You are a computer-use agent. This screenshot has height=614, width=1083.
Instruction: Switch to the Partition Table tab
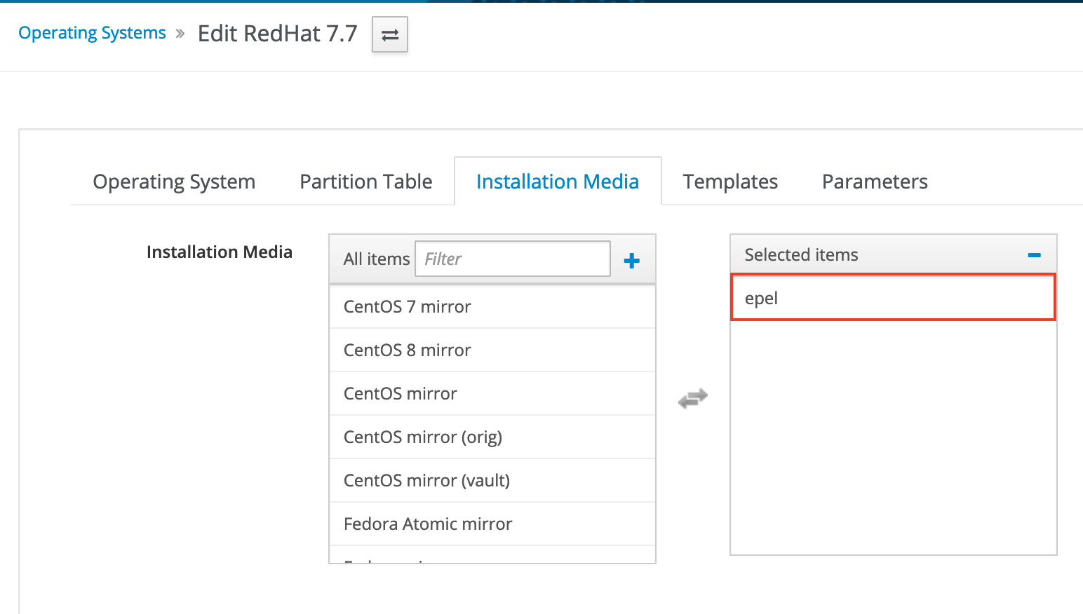click(366, 182)
